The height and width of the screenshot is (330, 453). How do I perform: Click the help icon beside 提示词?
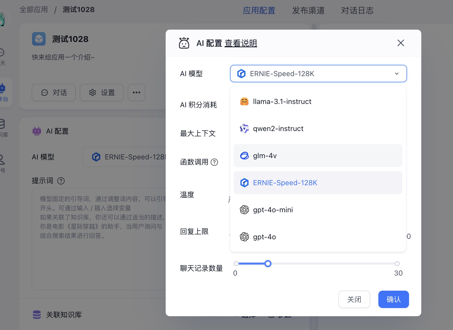(x=61, y=181)
